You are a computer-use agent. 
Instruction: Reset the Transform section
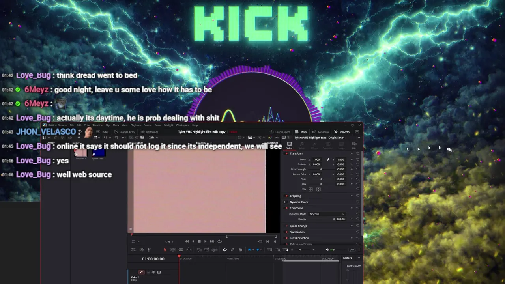pos(358,153)
